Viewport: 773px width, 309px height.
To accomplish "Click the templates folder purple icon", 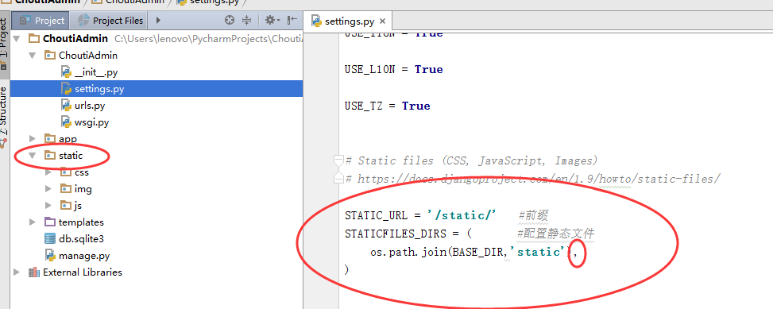I will (x=50, y=222).
